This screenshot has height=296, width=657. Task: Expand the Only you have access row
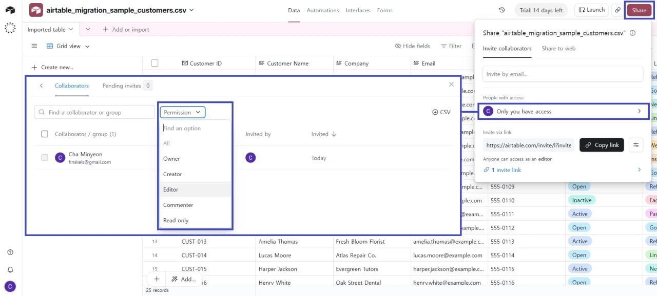pyautogui.click(x=563, y=111)
